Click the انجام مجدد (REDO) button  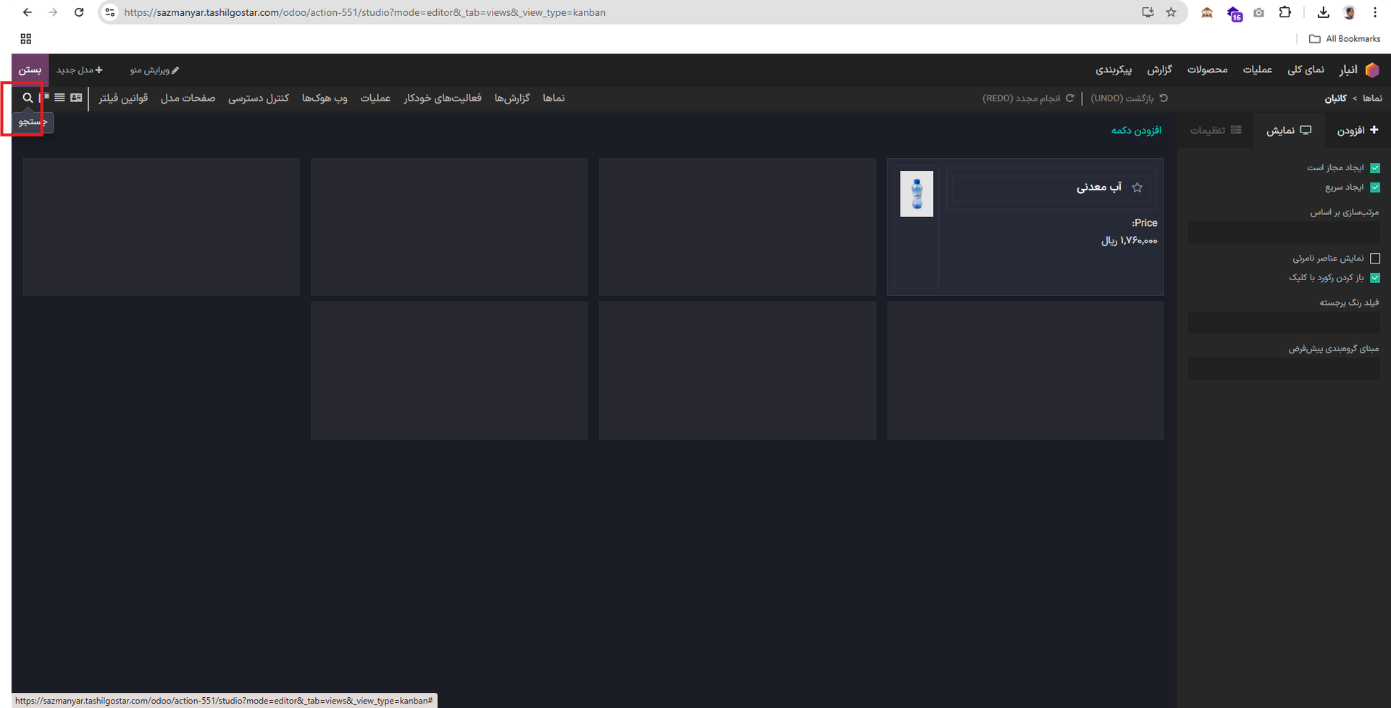[x=1028, y=98]
